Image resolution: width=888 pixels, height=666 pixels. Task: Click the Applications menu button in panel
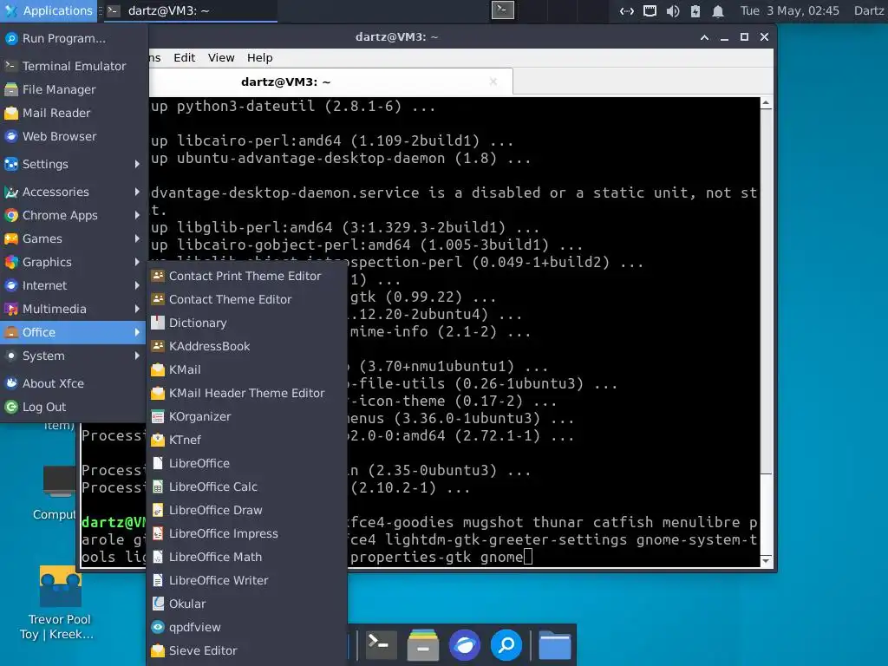(x=49, y=10)
